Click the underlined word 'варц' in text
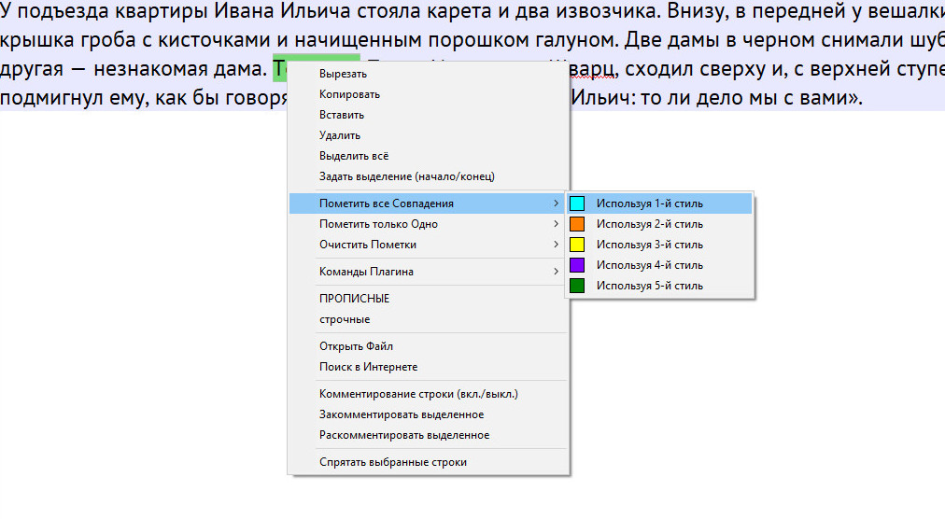This screenshot has height=519, width=945. [x=594, y=69]
